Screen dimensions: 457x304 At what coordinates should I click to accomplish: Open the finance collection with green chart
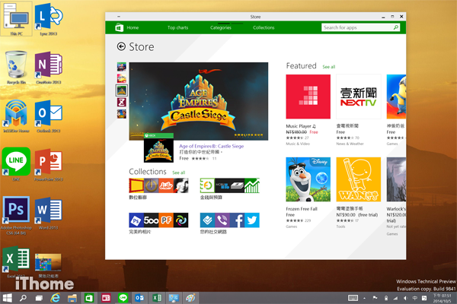(x=230, y=185)
